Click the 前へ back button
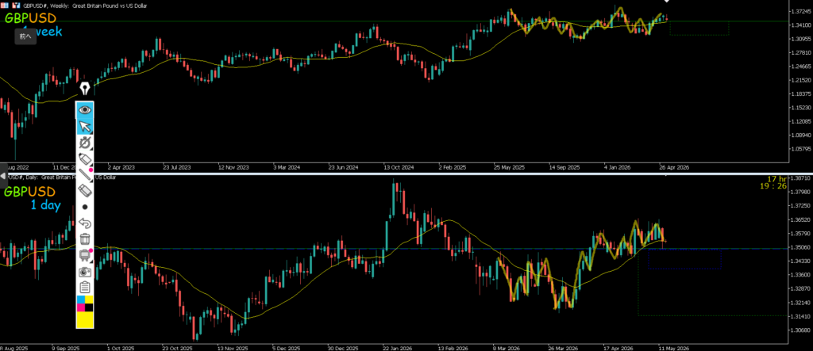Image resolution: width=813 pixels, height=351 pixels. (x=25, y=36)
